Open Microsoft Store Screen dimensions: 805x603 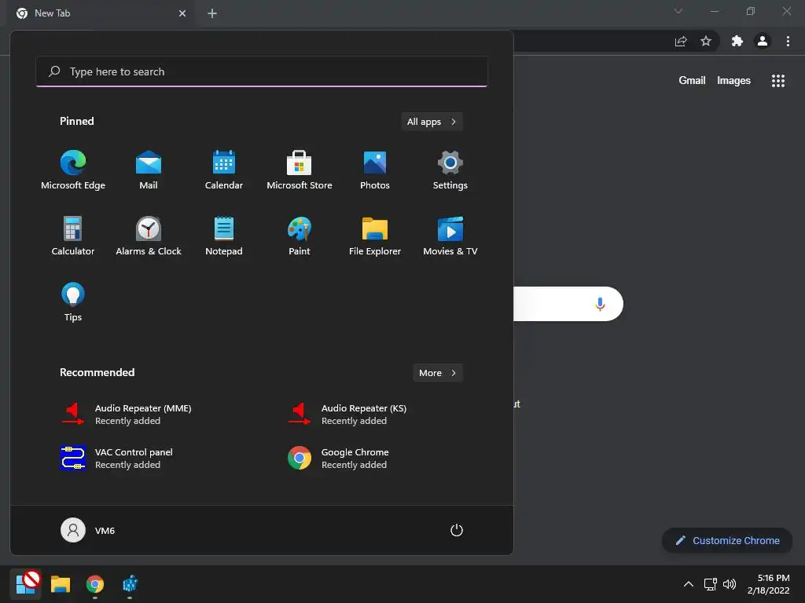(x=300, y=170)
